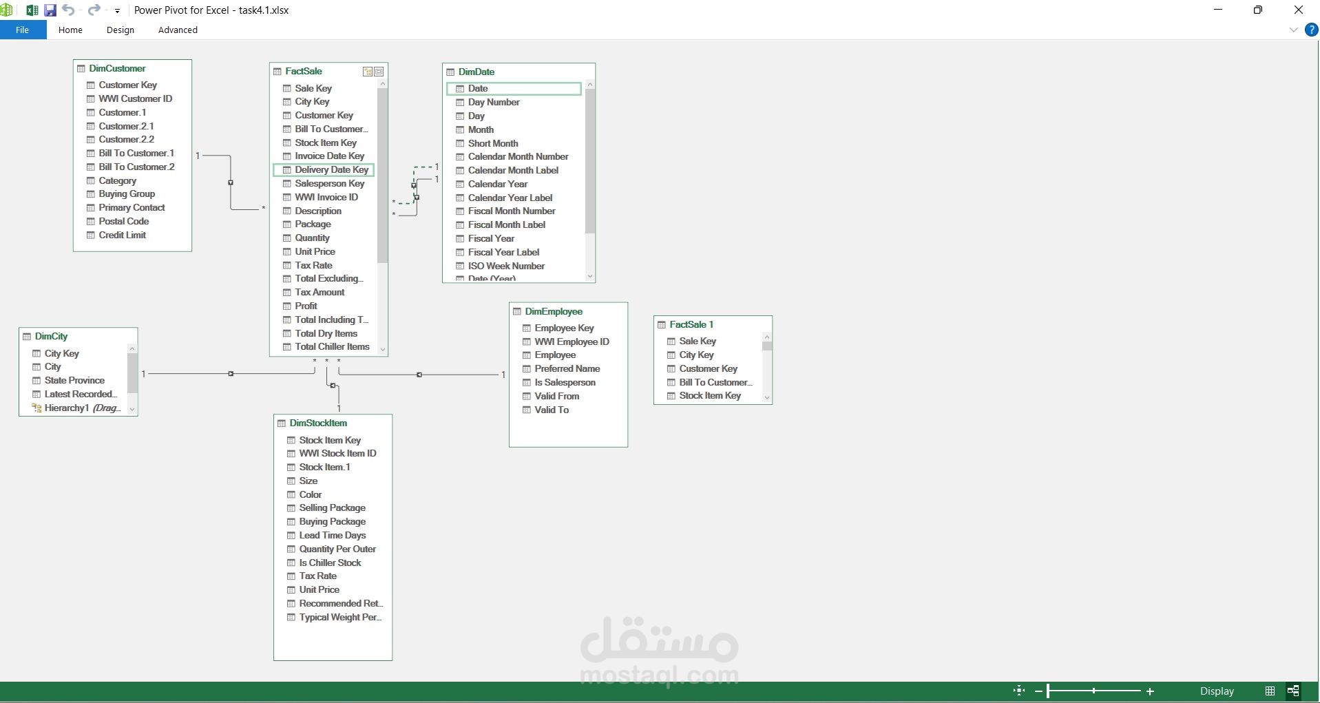Open the Design ribbon tab
This screenshot has height=703, width=1320.
pyautogui.click(x=121, y=30)
